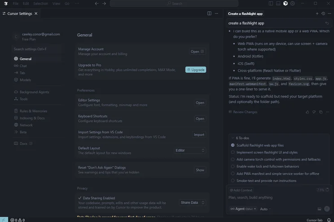
Task: Select the Scaffold flashlight web app files to-do
Action: [x=233, y=145]
